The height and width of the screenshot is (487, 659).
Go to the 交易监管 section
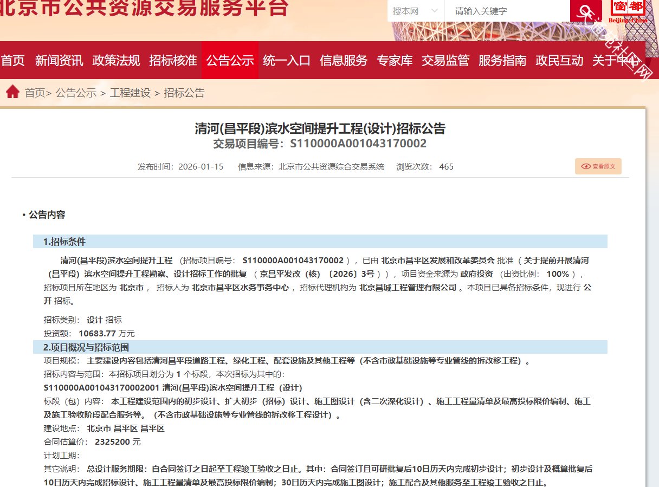(445, 60)
